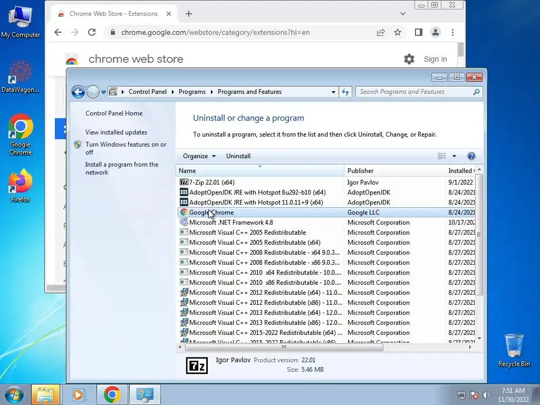Click the program list vertical scrollbar thumb
540x405 pixels.
479,235
